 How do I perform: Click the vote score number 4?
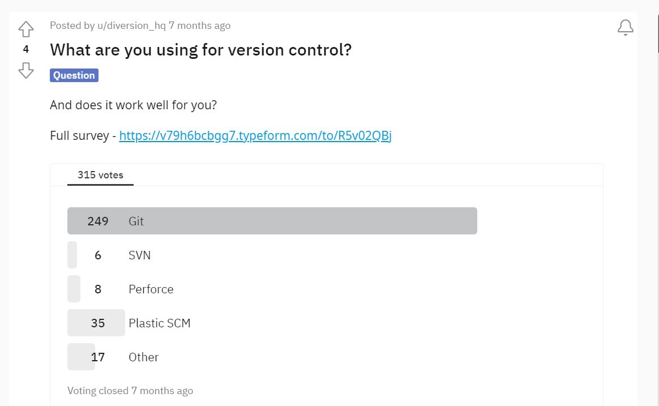click(x=25, y=50)
